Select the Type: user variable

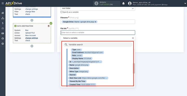point(76,50)
